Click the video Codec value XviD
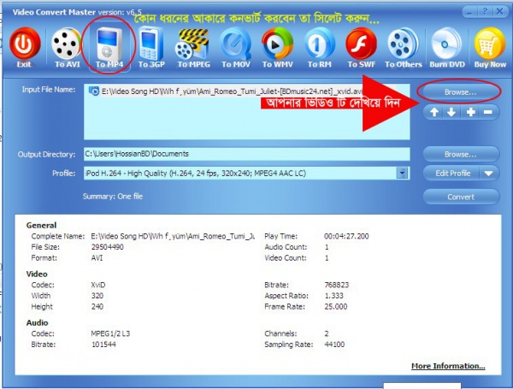513x389 pixels. pyautogui.click(x=98, y=285)
